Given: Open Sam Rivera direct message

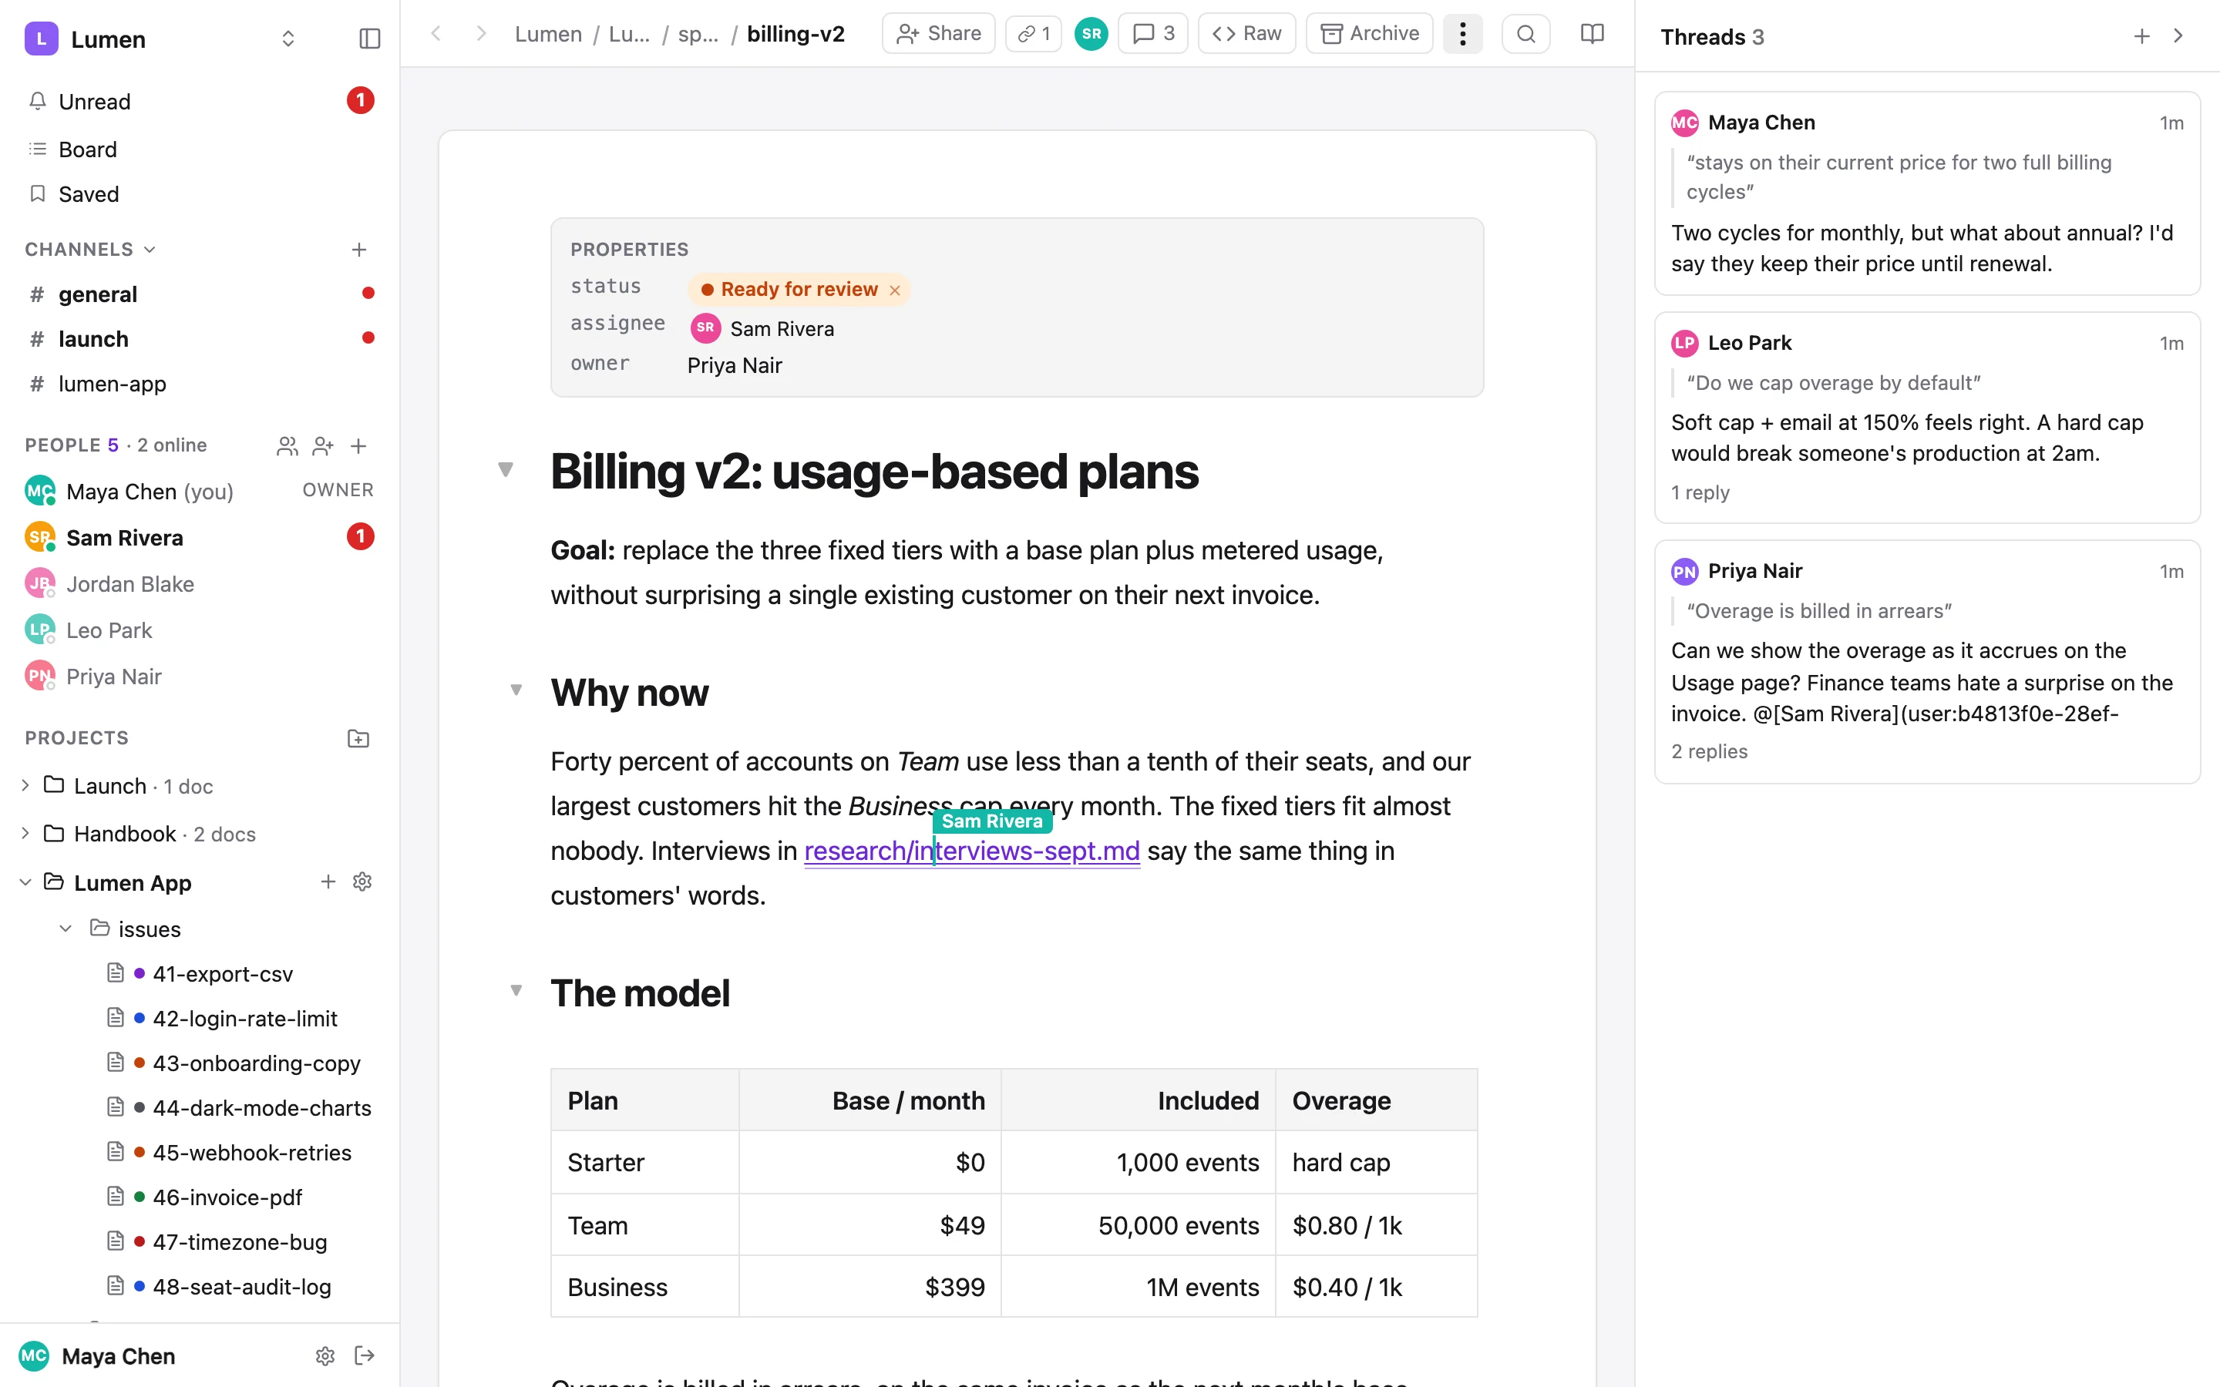Looking at the screenshot, I should 200,538.
